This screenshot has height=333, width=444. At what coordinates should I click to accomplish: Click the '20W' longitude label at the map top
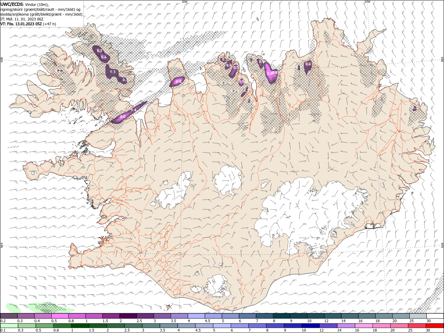point(185,2)
